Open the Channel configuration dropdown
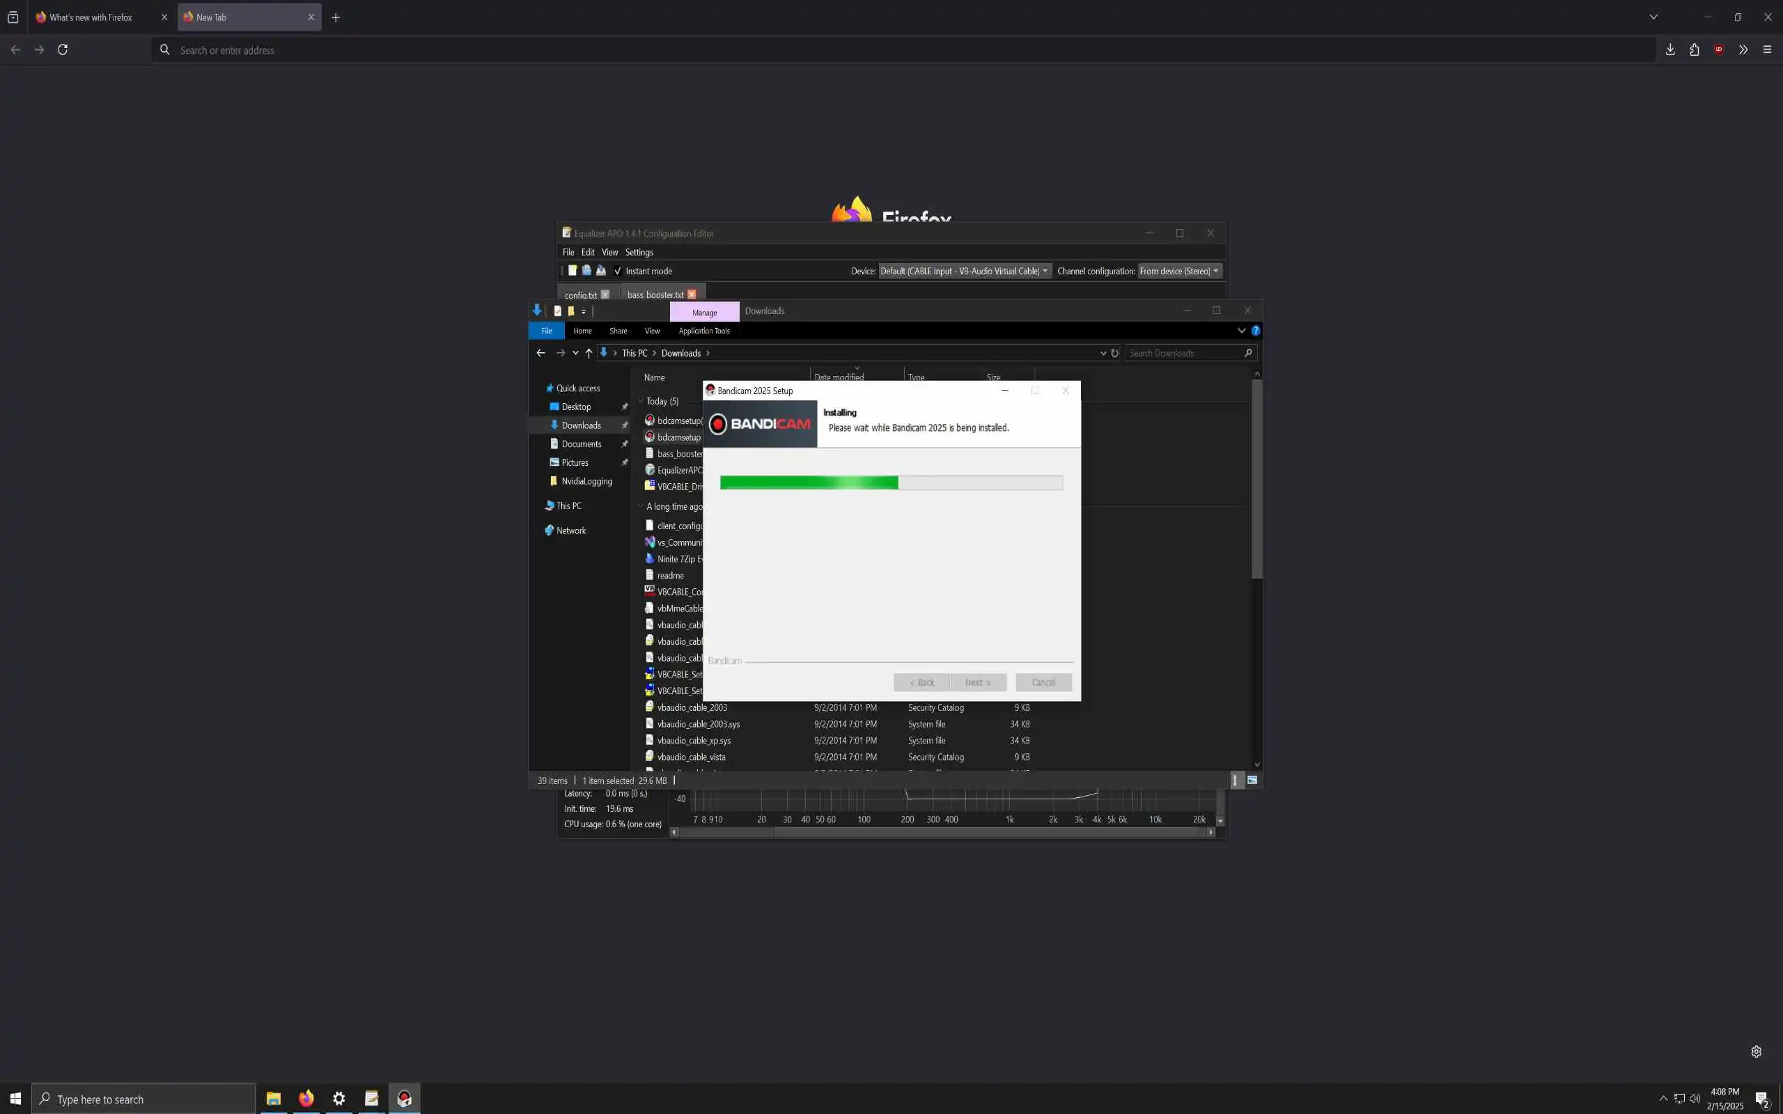 tap(1180, 271)
